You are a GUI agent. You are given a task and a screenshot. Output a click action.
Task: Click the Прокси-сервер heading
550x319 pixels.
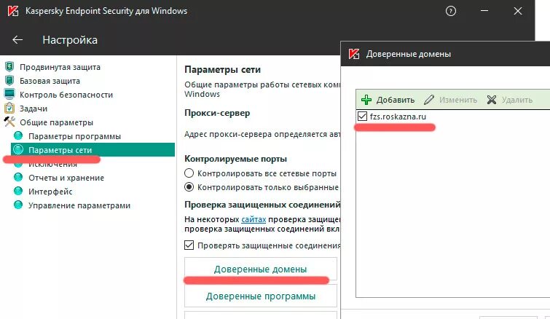point(217,113)
